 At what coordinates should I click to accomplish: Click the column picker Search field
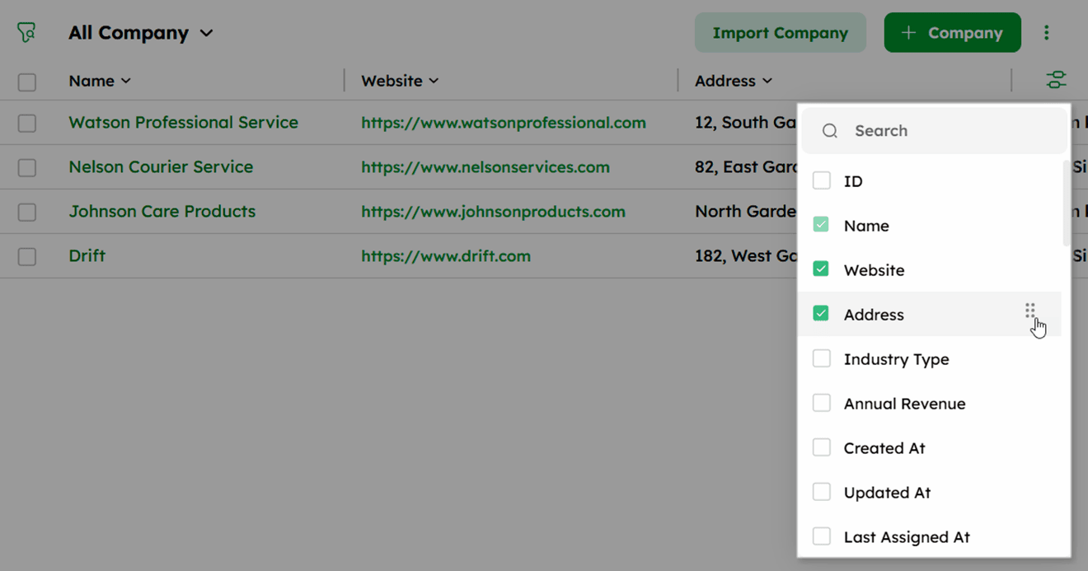[x=934, y=130]
